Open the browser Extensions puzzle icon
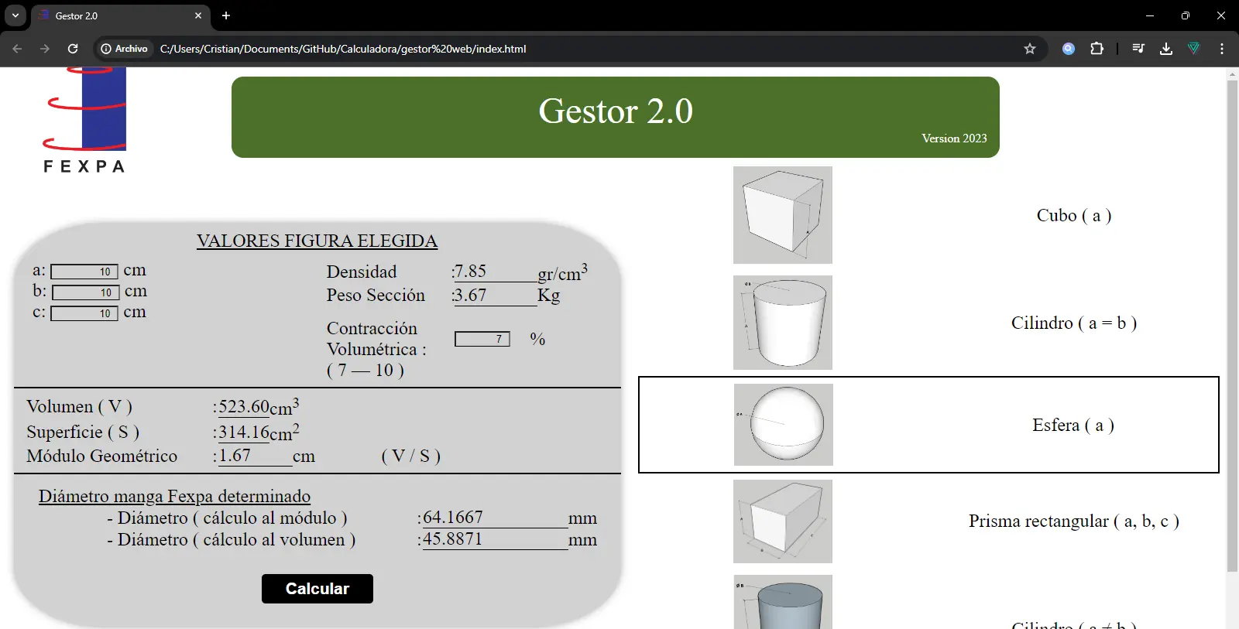Screen dimensions: 1239x629 click(x=1097, y=49)
